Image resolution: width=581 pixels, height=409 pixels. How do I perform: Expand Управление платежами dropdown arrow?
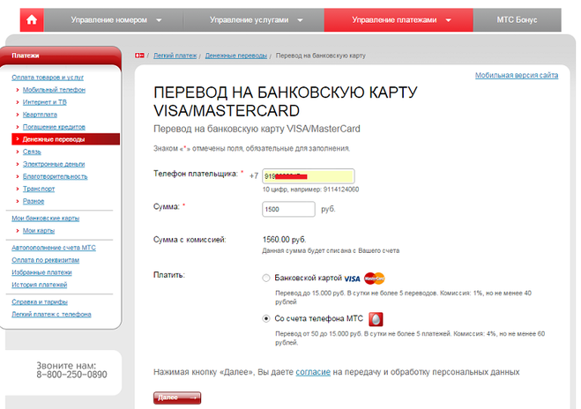(x=449, y=20)
